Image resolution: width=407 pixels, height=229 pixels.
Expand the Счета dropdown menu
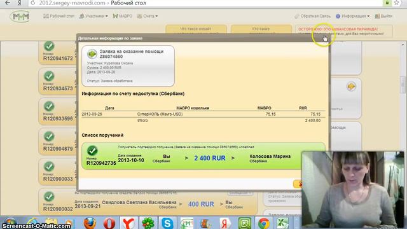tap(148, 16)
